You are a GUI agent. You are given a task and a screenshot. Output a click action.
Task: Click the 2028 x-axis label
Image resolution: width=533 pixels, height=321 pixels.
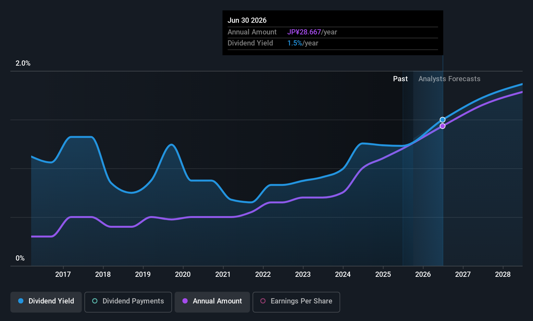(x=503, y=275)
